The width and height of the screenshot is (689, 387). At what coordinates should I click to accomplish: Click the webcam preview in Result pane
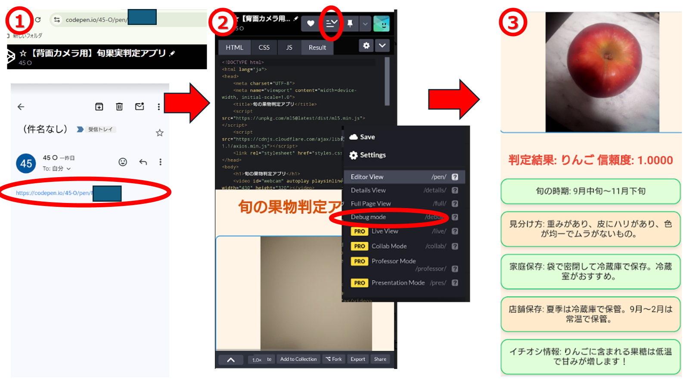point(316,293)
